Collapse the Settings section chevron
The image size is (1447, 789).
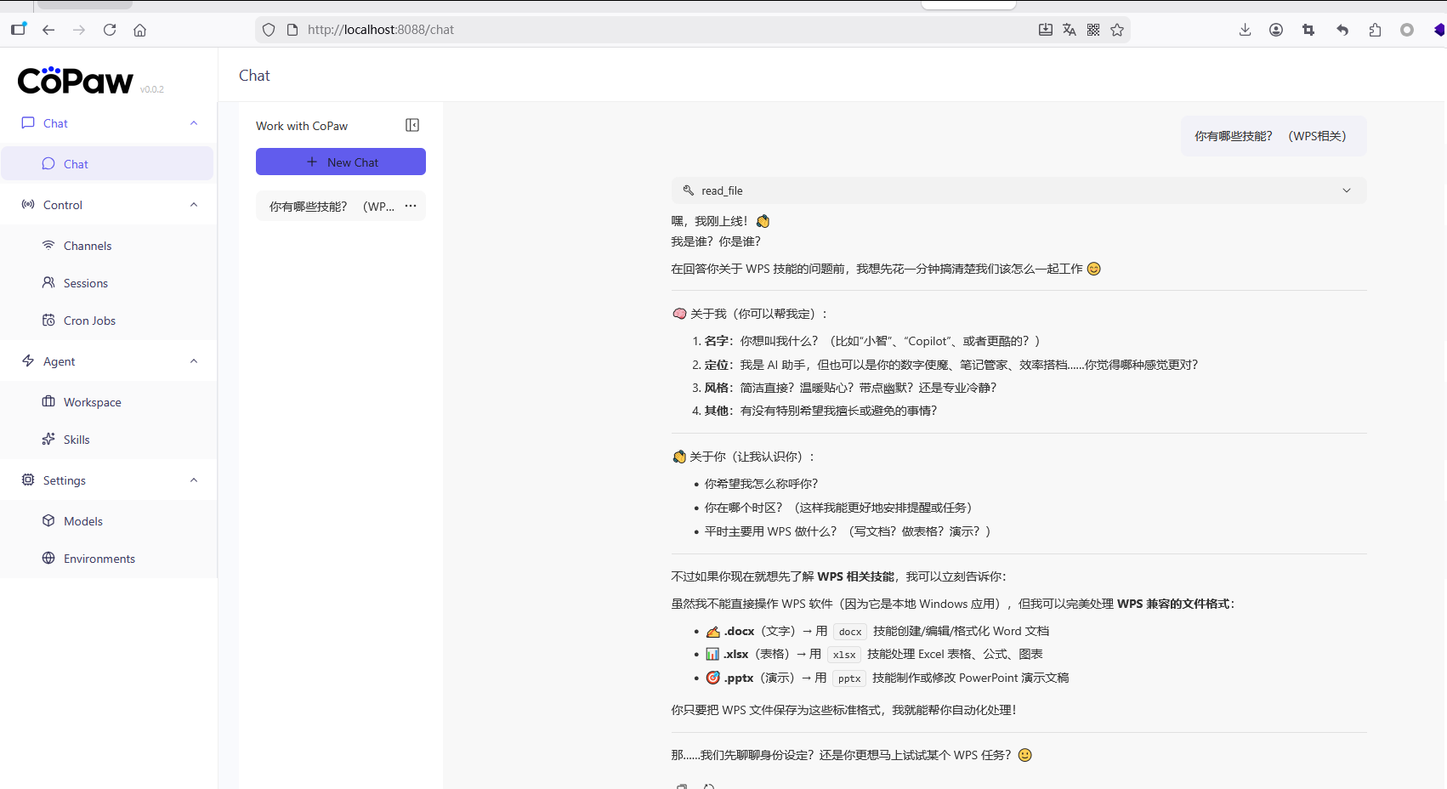[194, 480]
